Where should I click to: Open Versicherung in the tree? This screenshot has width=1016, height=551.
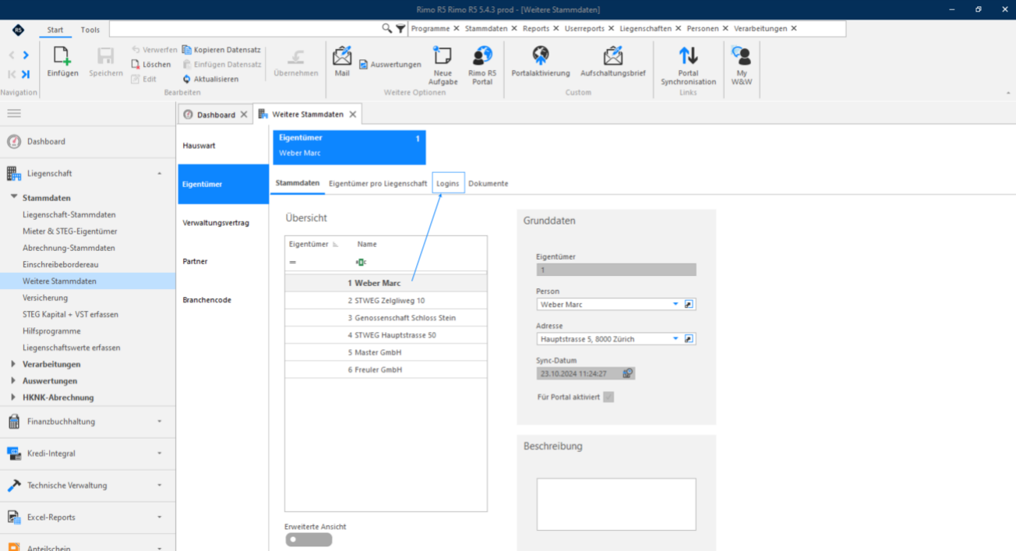click(x=45, y=298)
